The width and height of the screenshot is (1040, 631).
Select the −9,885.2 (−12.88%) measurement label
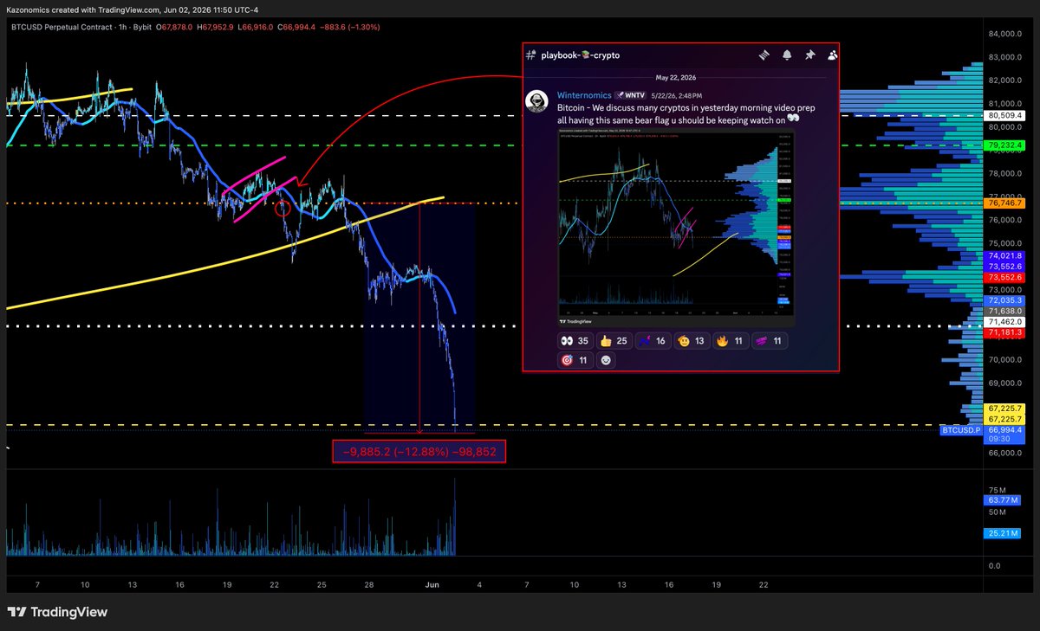(x=419, y=451)
